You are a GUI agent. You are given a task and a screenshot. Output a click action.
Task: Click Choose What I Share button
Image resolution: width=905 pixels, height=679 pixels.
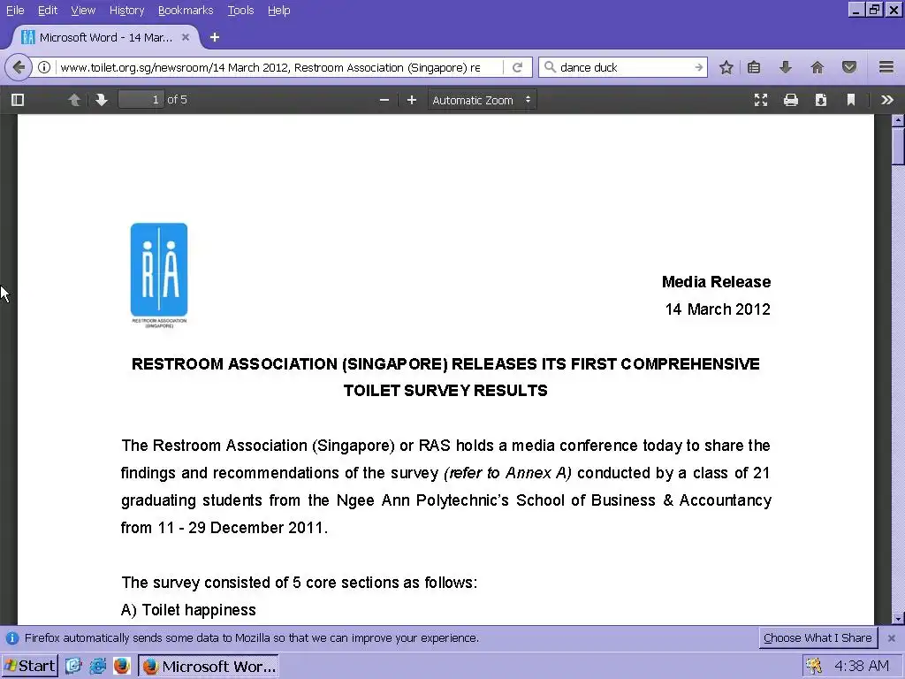coord(818,638)
